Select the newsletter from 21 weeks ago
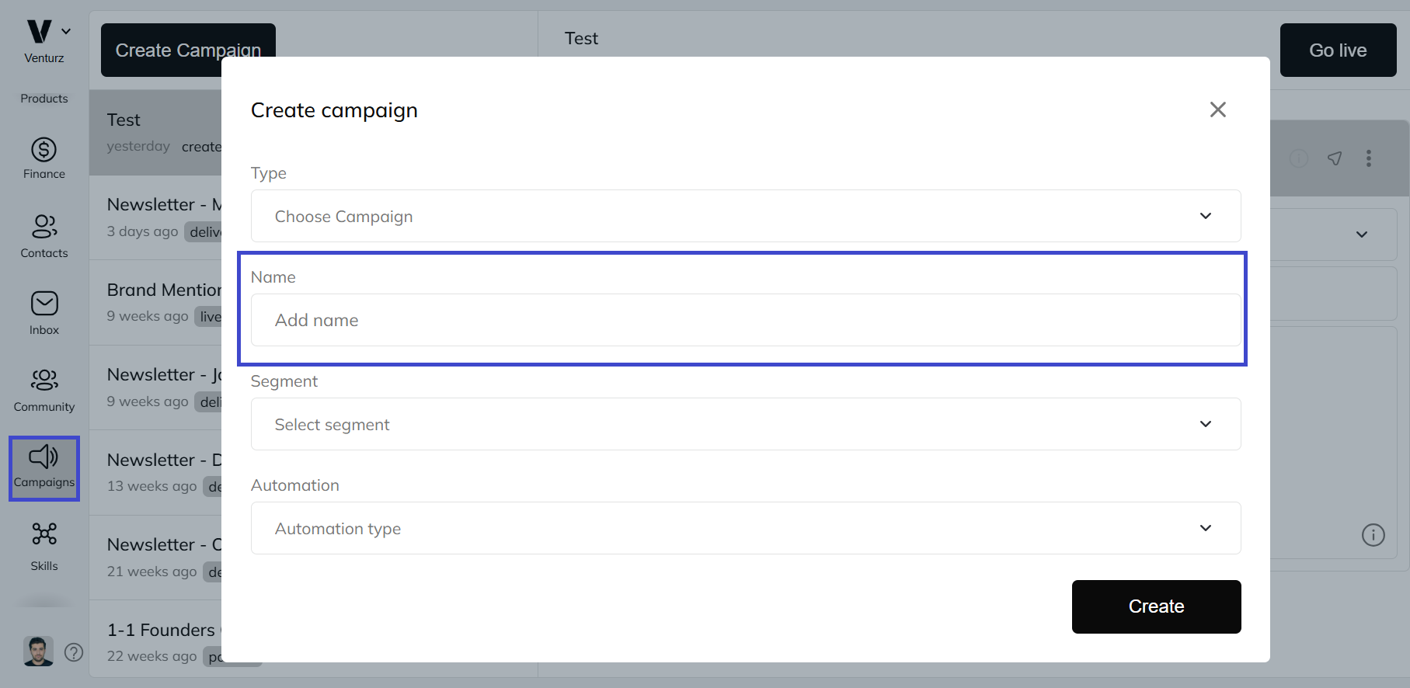Image resolution: width=1410 pixels, height=688 pixels. point(155,558)
